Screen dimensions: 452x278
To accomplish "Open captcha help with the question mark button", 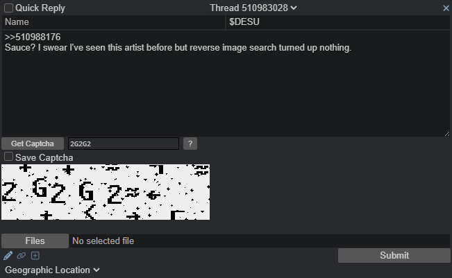I will click(190, 144).
